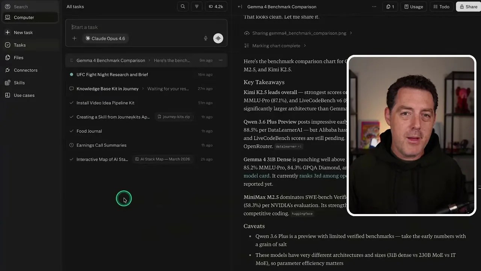Collapse the task panel arrow icon
This screenshot has height=271, width=481.
(240, 7)
